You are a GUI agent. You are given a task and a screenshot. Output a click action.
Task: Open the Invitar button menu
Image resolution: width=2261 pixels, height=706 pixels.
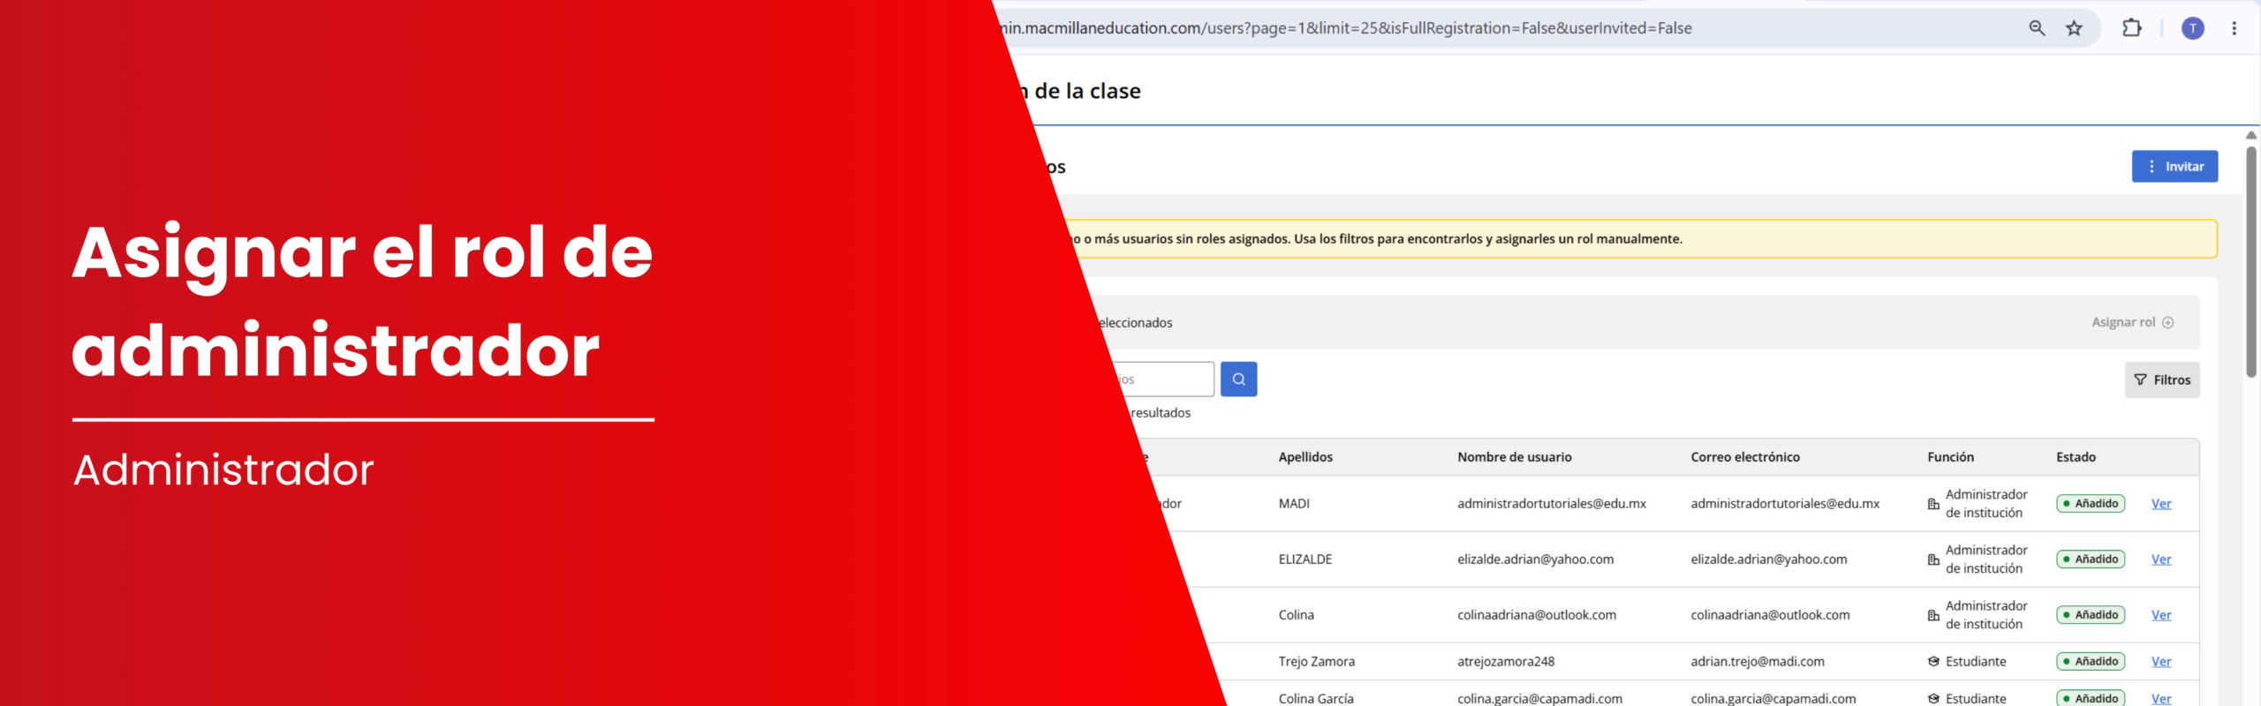[x=2174, y=166]
